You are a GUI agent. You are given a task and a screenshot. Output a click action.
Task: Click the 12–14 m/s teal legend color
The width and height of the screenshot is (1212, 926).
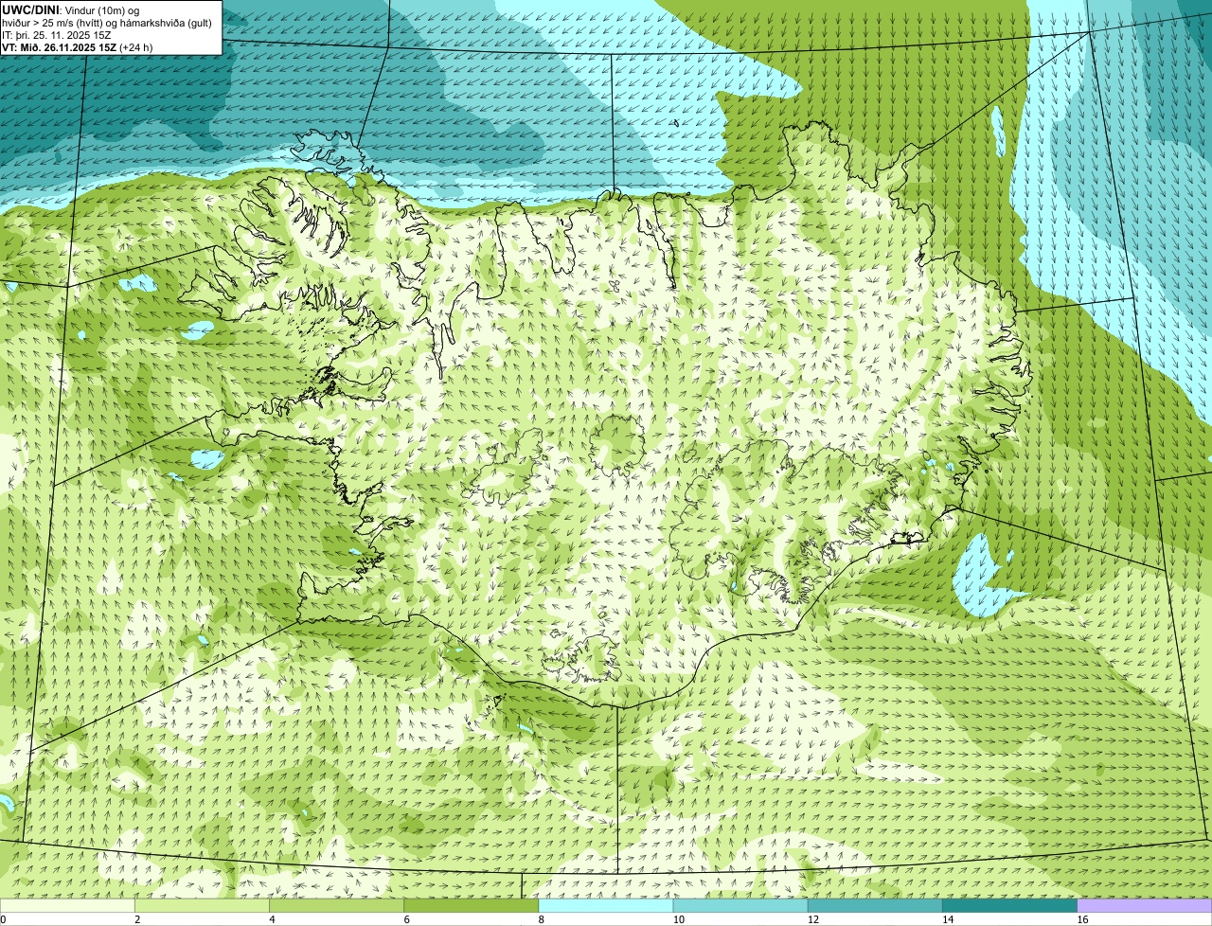875,906
